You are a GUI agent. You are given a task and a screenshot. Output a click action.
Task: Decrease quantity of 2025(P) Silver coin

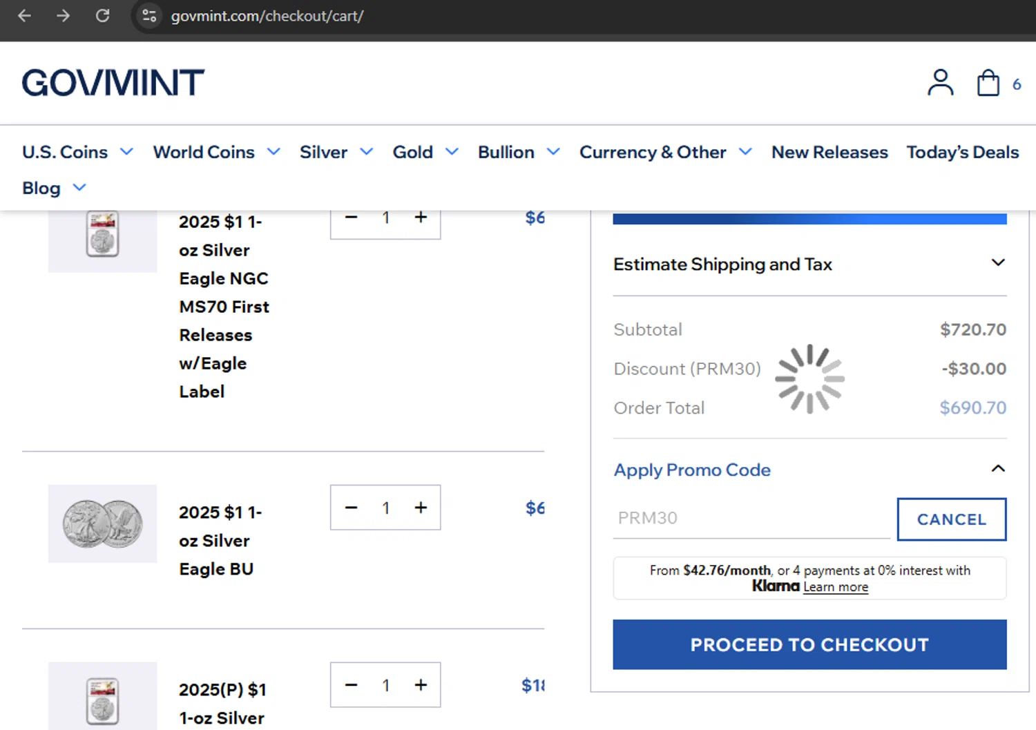point(351,685)
